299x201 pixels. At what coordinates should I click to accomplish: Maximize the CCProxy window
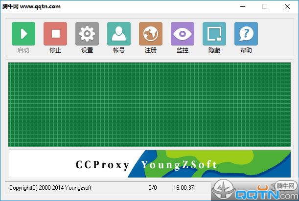[x=265, y=6]
